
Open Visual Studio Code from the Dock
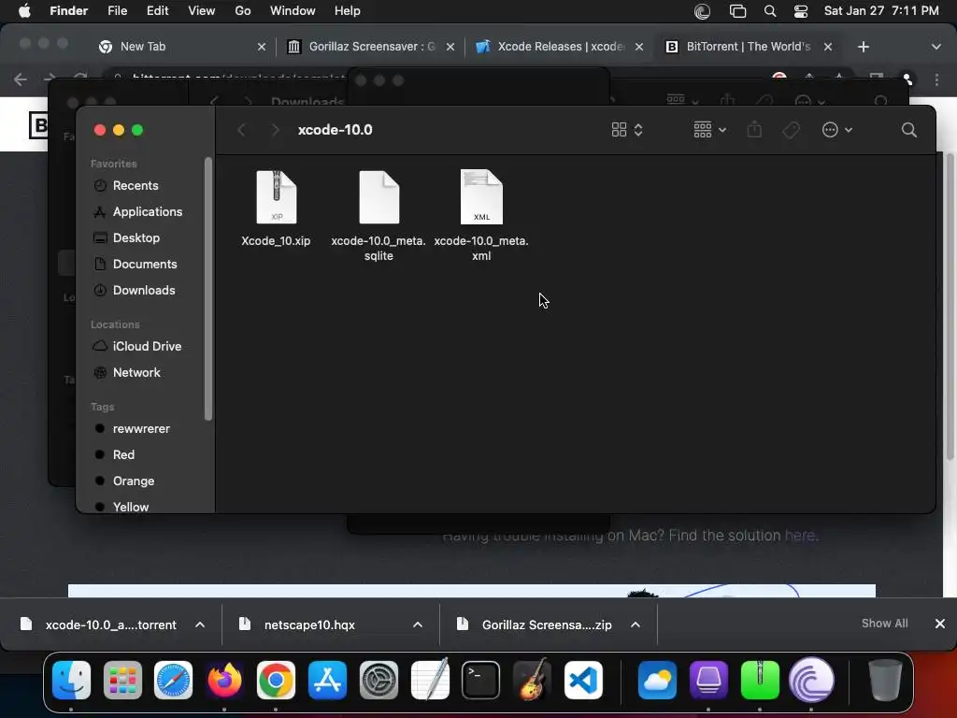pyautogui.click(x=583, y=681)
